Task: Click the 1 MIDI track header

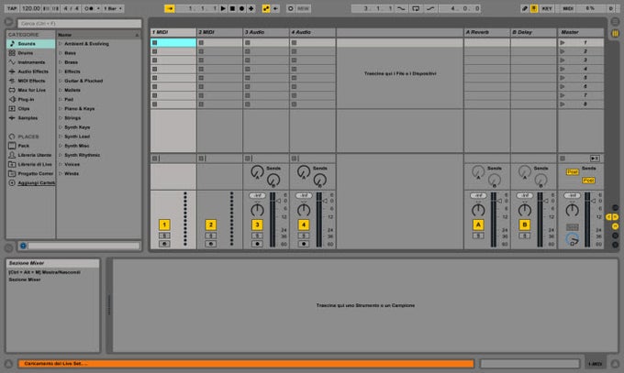Action: pyautogui.click(x=173, y=32)
